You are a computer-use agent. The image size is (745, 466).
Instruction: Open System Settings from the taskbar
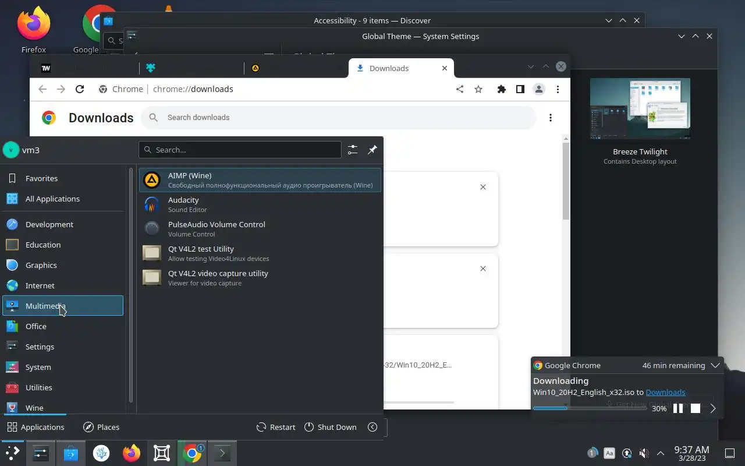[x=41, y=453]
